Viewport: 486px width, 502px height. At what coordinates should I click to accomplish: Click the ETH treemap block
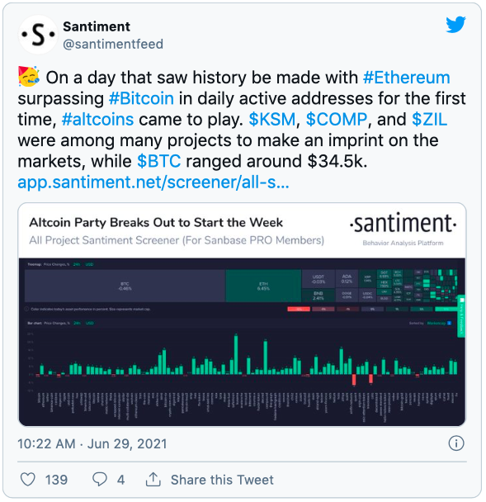tap(263, 286)
